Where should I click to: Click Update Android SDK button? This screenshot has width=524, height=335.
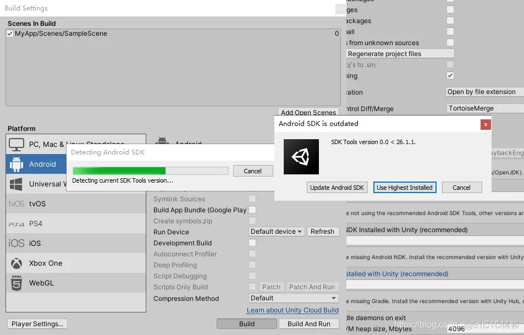[x=337, y=188]
